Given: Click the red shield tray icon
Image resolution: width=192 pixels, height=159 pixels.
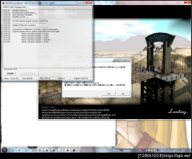Looking at the screenshot, I should click(x=143, y=150).
